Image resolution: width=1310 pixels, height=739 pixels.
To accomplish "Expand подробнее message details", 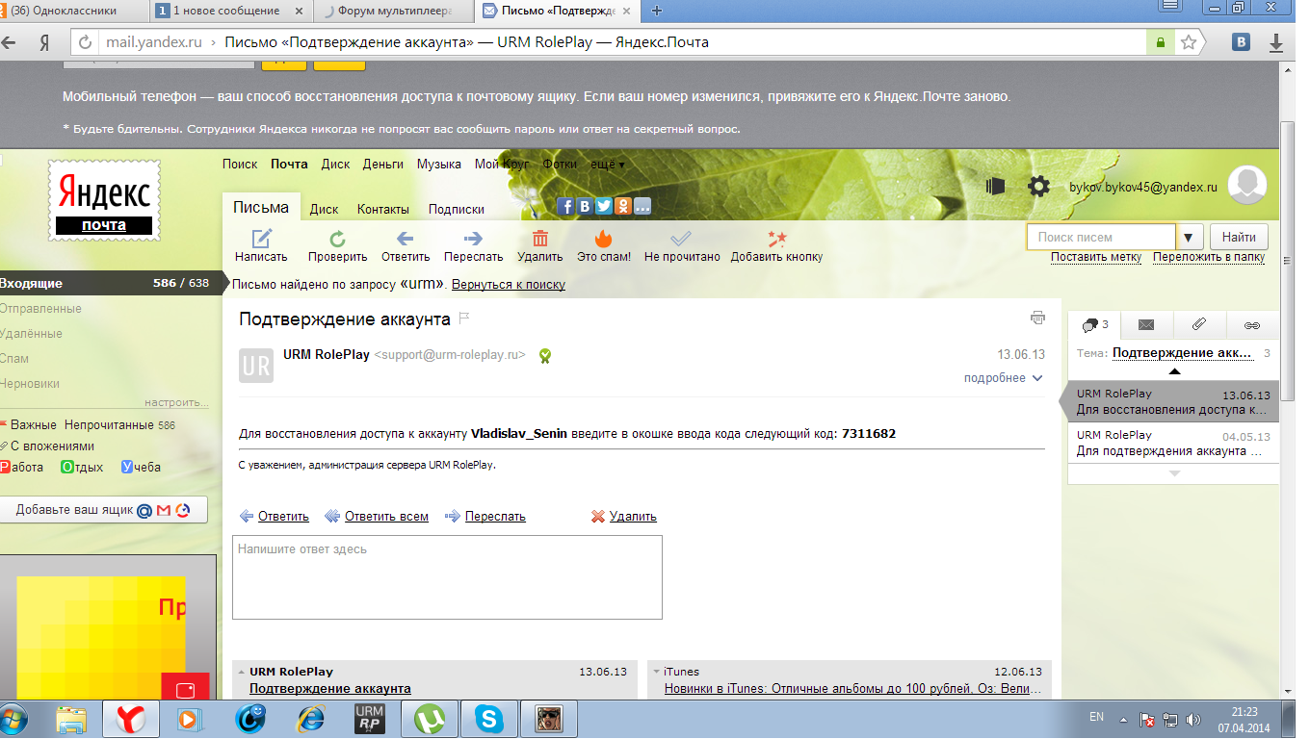I will (1003, 378).
